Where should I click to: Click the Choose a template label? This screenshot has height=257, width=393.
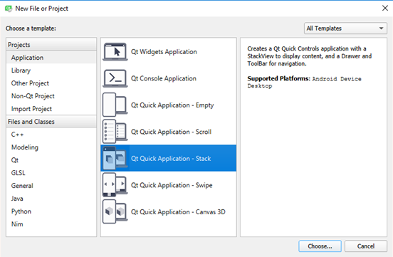click(31, 28)
